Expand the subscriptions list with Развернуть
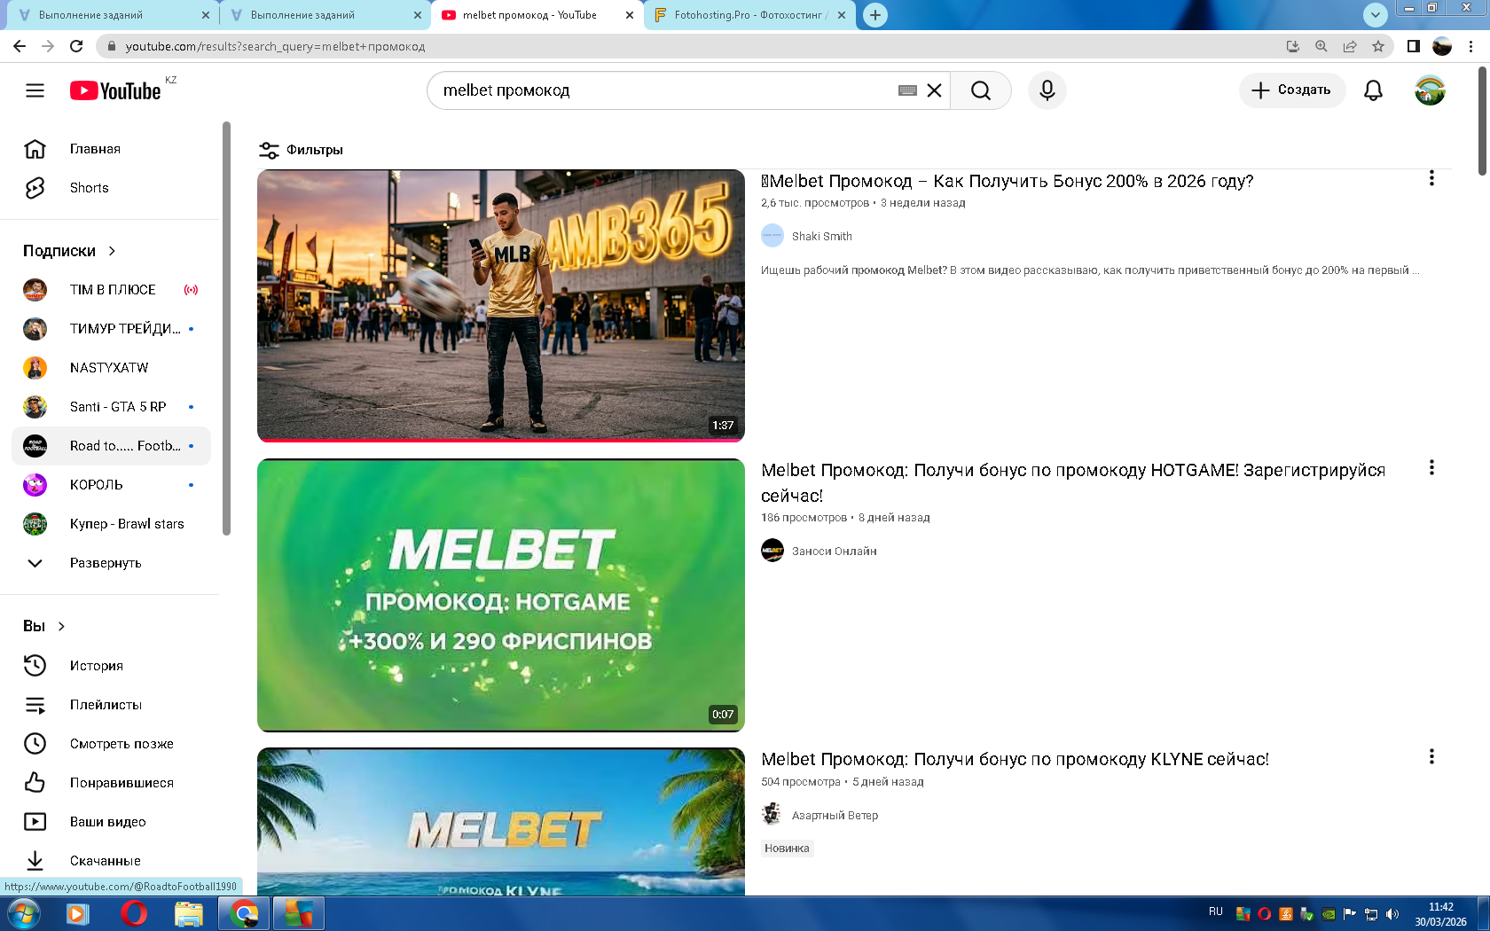 pyautogui.click(x=105, y=563)
